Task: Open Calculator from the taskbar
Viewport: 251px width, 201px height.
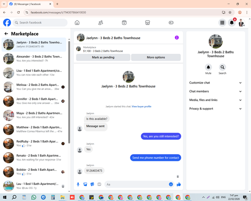Action: tap(53, 197)
